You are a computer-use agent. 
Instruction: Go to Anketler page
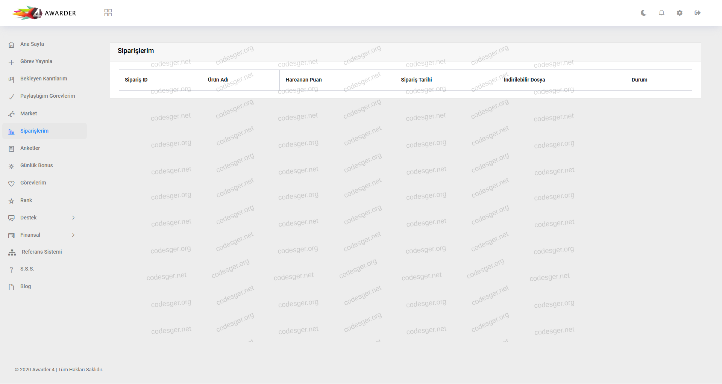30,148
